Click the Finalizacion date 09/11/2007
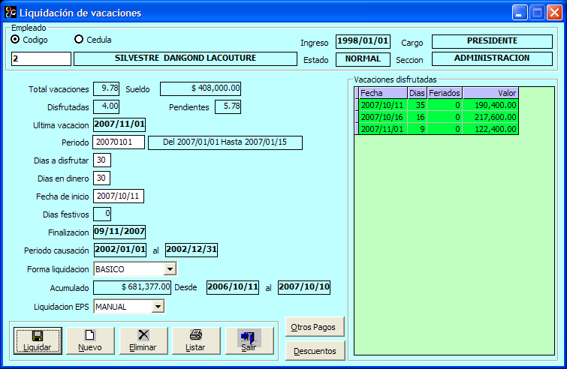 [x=119, y=232]
